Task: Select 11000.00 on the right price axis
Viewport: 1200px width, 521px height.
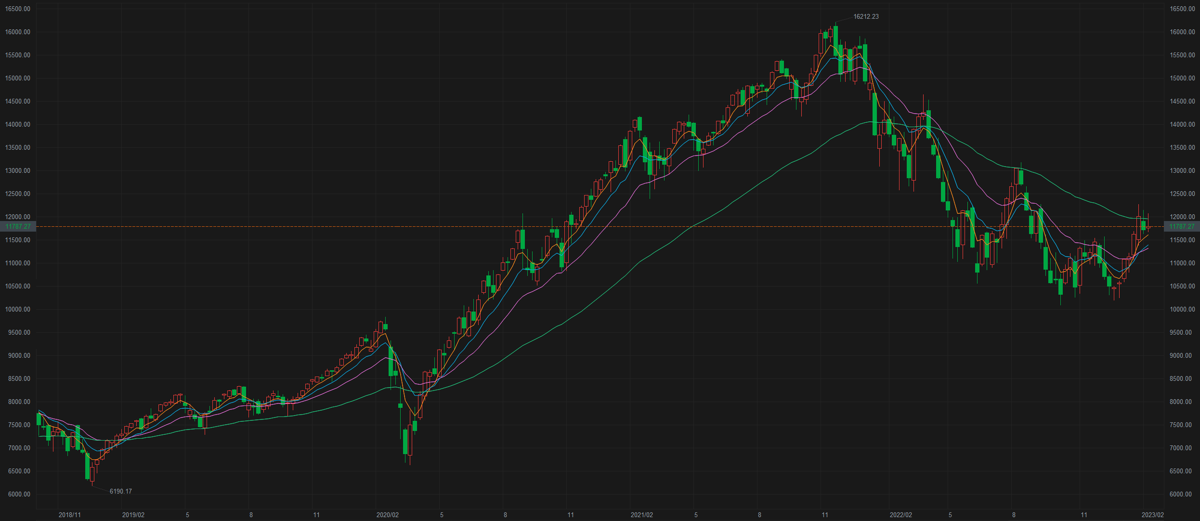Action: coord(1182,263)
